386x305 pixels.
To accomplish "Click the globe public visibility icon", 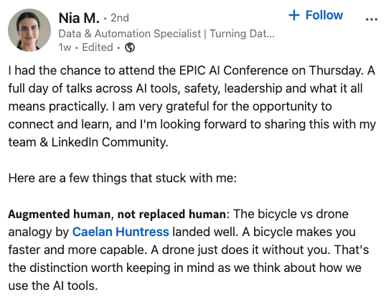I will click(x=130, y=47).
